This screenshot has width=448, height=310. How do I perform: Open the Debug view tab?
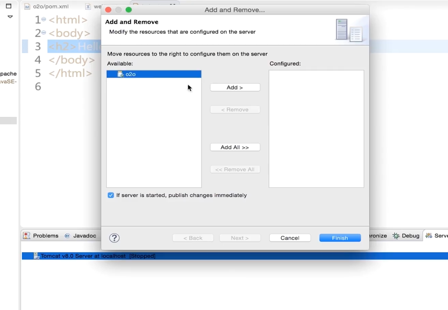coord(406,236)
